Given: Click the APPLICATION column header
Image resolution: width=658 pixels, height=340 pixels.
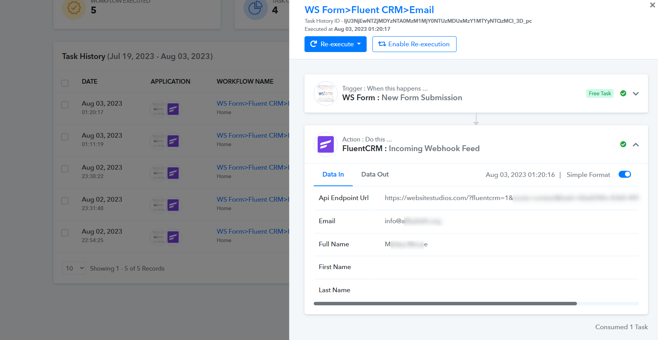Looking at the screenshot, I should click(170, 81).
